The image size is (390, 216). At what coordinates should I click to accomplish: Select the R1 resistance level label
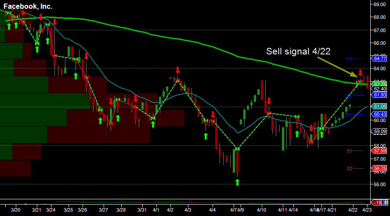[x=349, y=115]
